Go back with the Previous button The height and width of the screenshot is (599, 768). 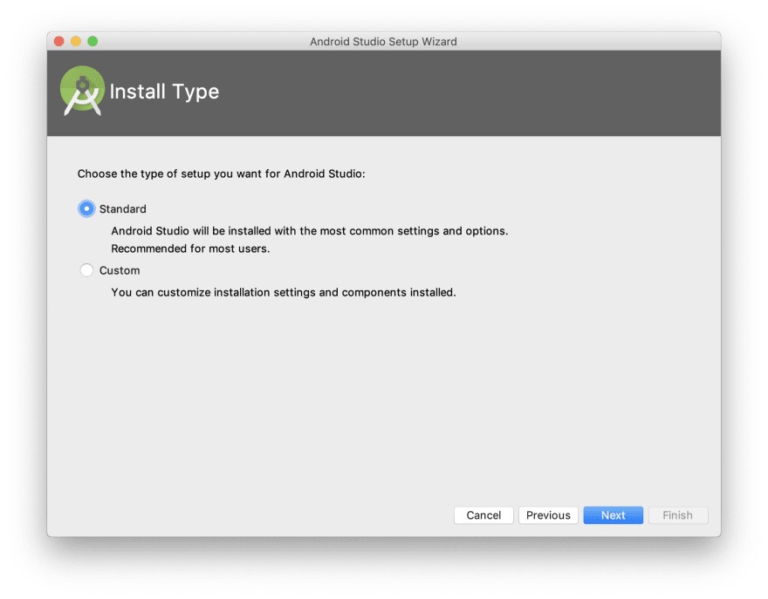pos(548,514)
